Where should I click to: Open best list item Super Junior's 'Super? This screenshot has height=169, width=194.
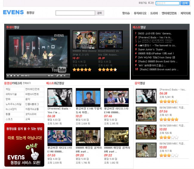click(x=151, y=49)
